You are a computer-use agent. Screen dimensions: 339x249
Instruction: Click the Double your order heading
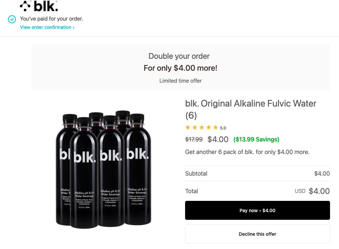[x=179, y=56]
